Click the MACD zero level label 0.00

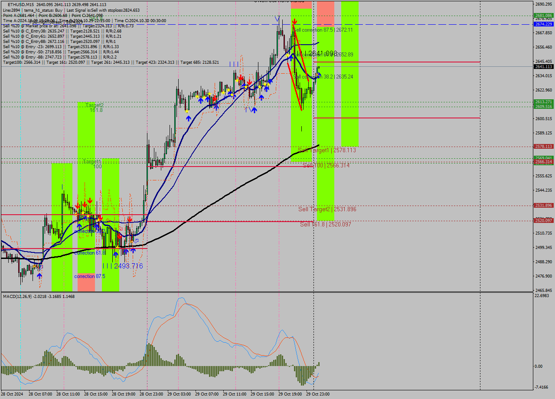pos(539,366)
